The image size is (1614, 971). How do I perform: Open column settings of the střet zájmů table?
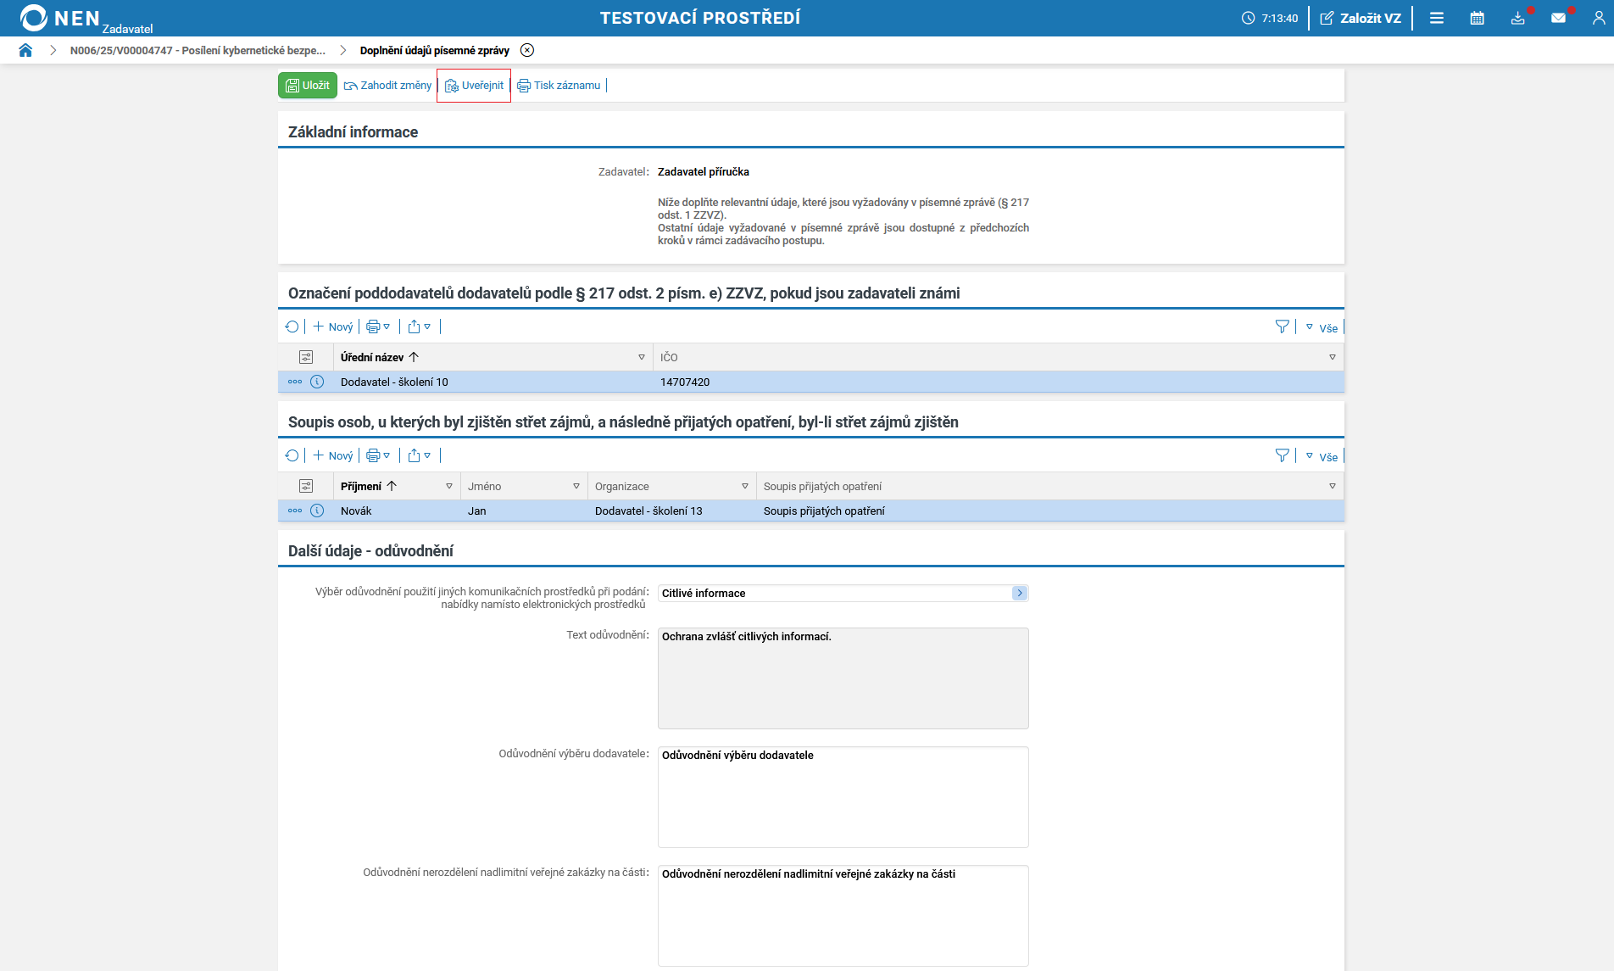coord(306,486)
